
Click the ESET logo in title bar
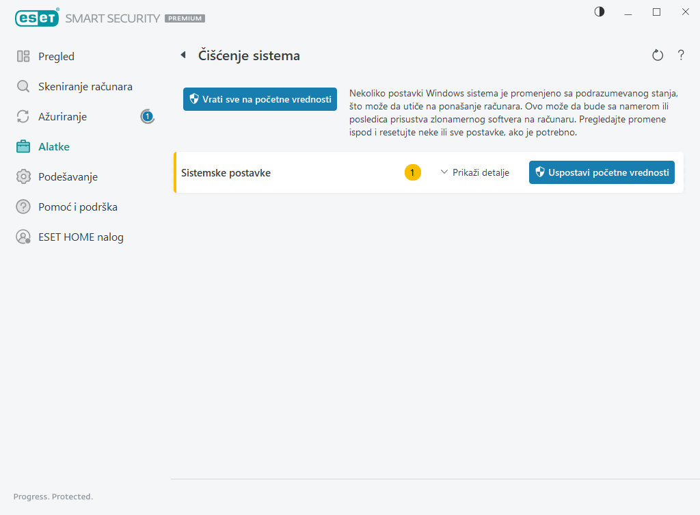coord(36,18)
